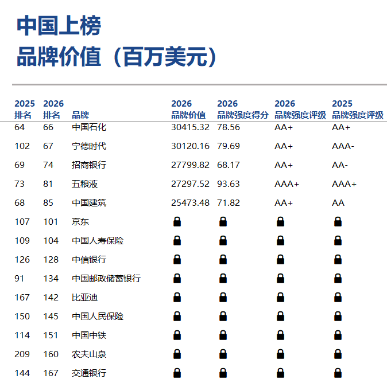Click the strength score 79.69

(229, 146)
